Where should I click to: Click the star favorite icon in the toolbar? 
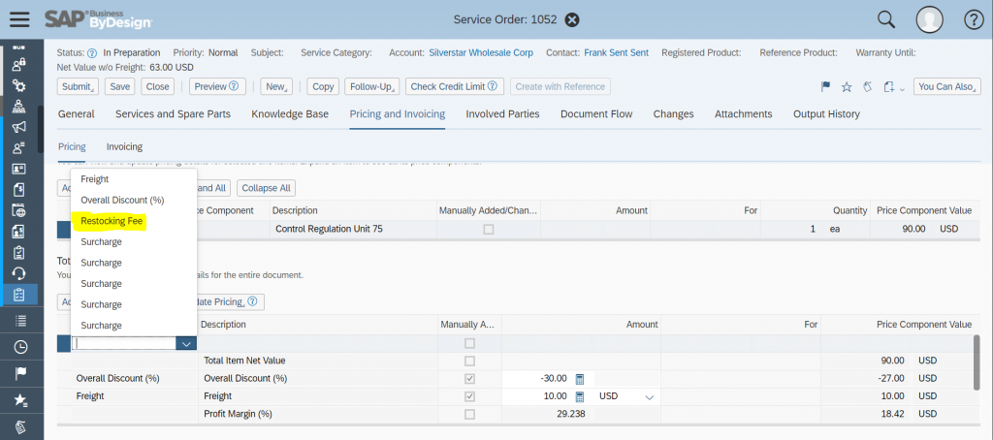(x=847, y=86)
